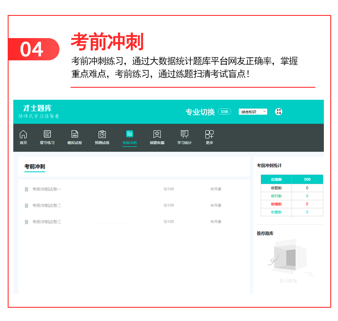Click empty box placeholder under 推荐题库
The image size is (338, 321).
click(290, 256)
